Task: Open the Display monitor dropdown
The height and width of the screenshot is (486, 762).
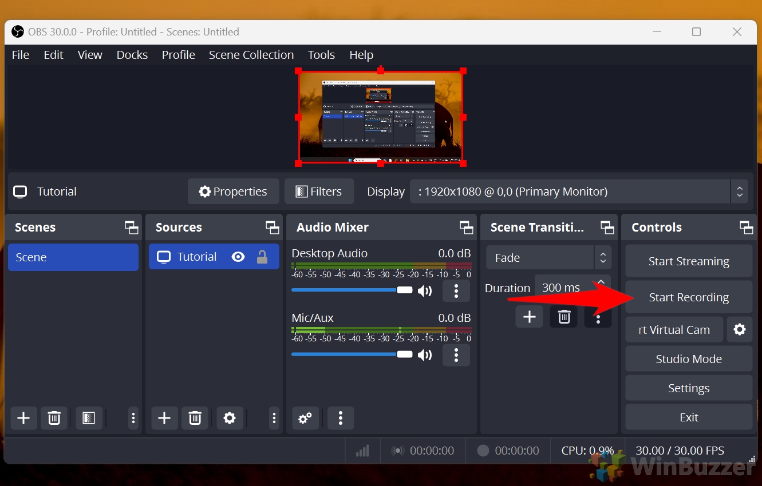Action: coord(579,192)
